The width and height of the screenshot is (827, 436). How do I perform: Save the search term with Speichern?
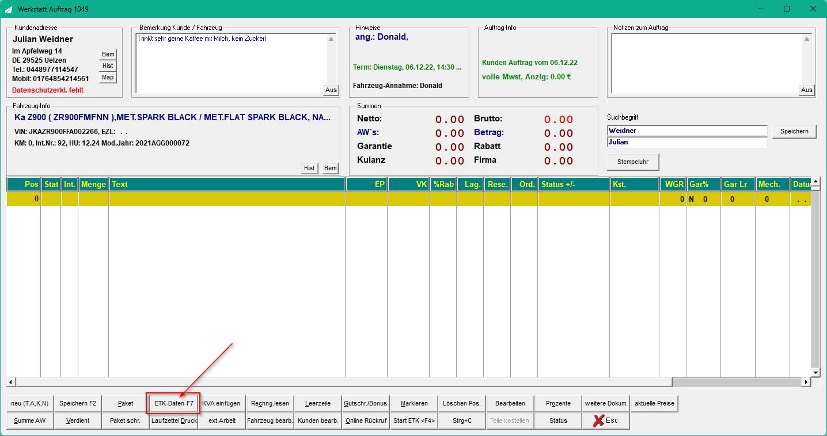point(794,131)
